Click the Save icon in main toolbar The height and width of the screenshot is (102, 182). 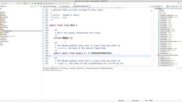point(3,4)
